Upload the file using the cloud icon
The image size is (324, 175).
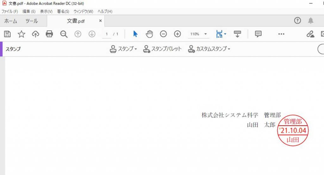coord(35,34)
